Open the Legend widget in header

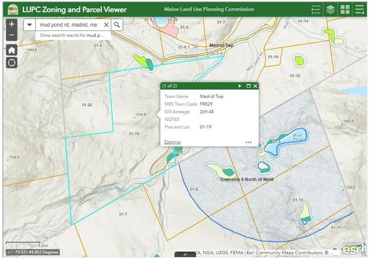click(316, 9)
